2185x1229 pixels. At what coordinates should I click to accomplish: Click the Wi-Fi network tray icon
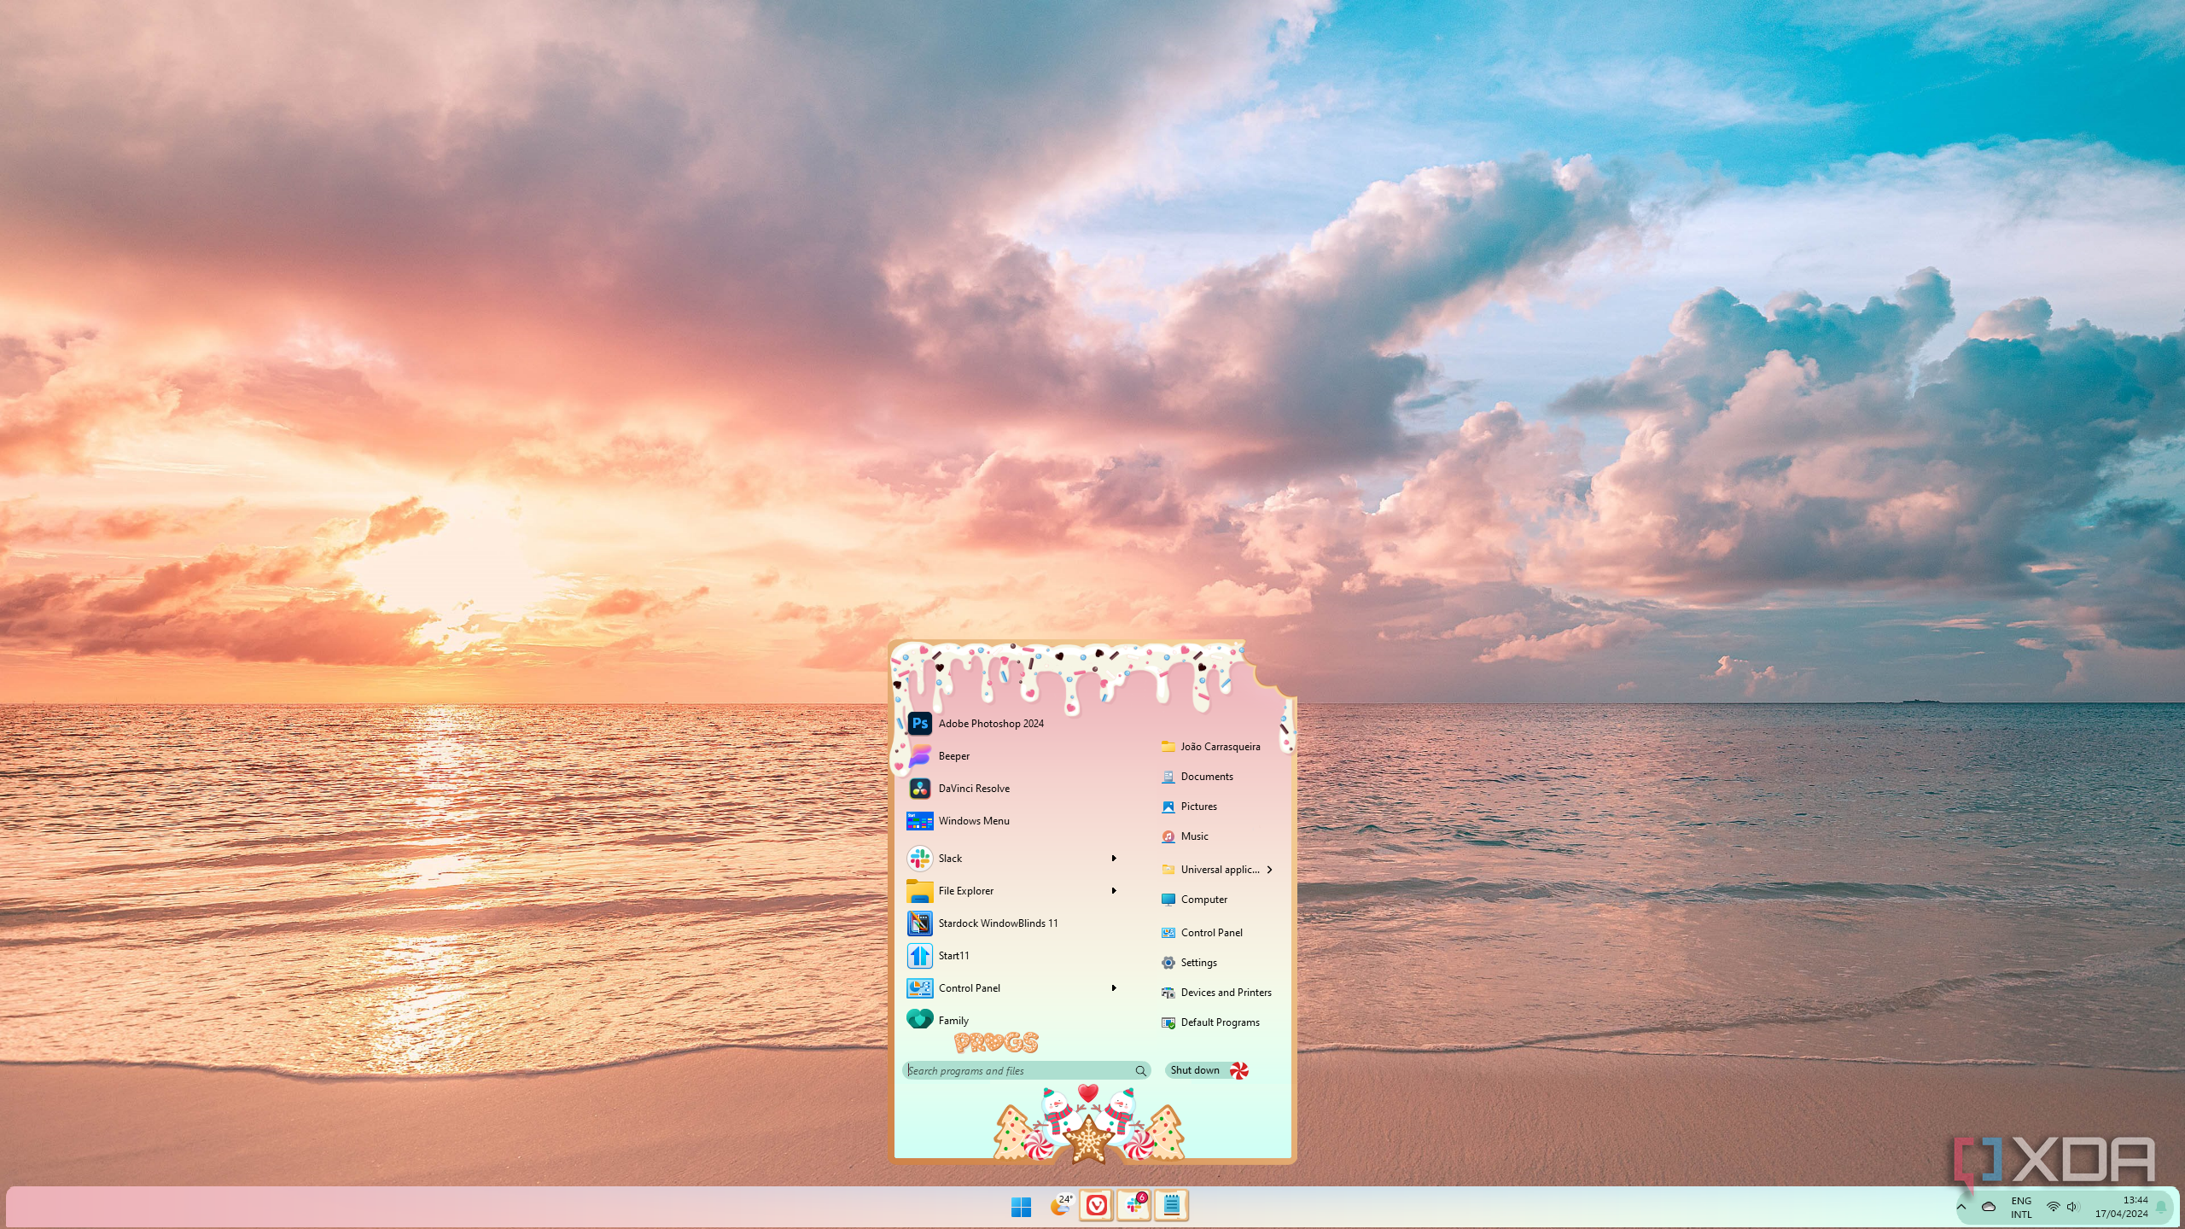[x=2053, y=1207]
